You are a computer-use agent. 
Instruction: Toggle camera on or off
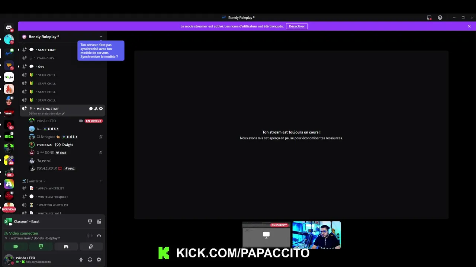(16, 246)
